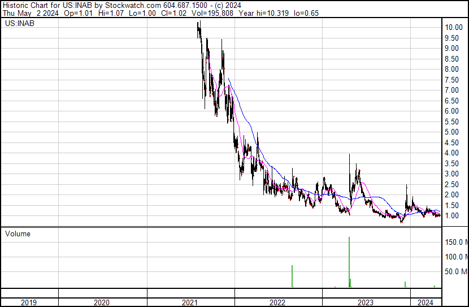Click the 10.00 price axis label

pos(454,28)
